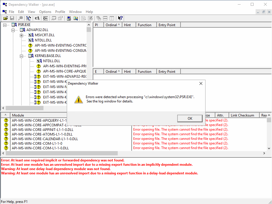The width and height of the screenshot is (272, 204).
Task: Select NTDLL.DLL directly below MSVCRT.DLL
Action: point(43,40)
